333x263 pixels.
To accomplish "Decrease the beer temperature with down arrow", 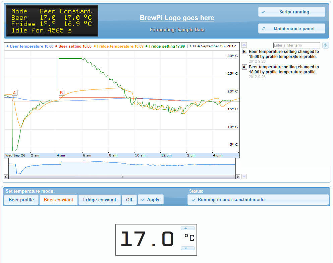I will coord(188,248).
